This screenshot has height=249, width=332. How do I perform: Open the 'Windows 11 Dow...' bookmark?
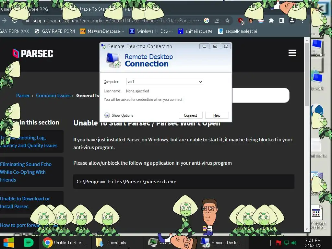(151, 31)
